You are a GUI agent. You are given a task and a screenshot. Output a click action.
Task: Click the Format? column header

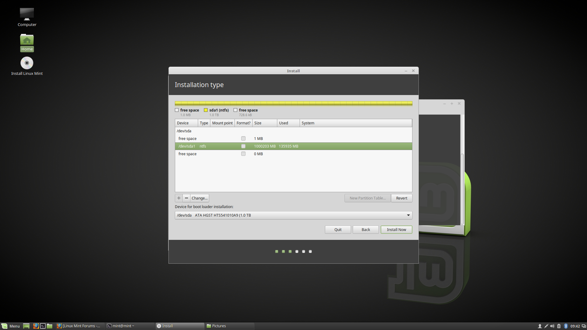tap(243, 123)
